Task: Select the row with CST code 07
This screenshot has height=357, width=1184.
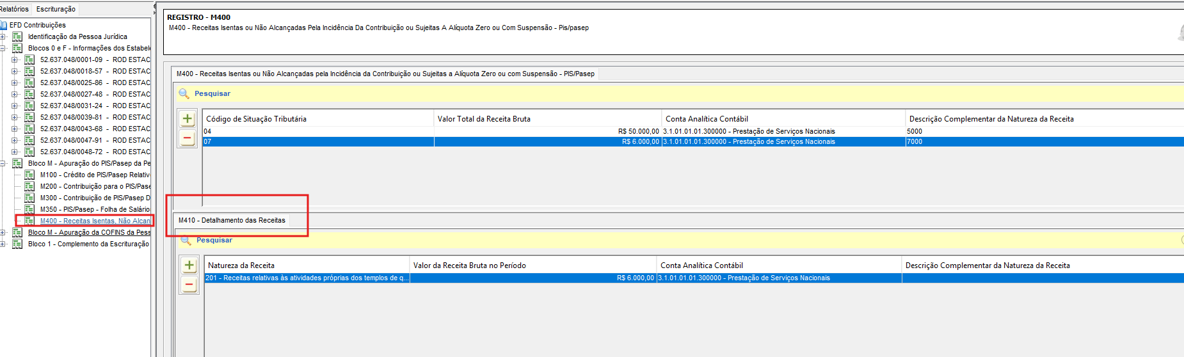Action: [693, 141]
